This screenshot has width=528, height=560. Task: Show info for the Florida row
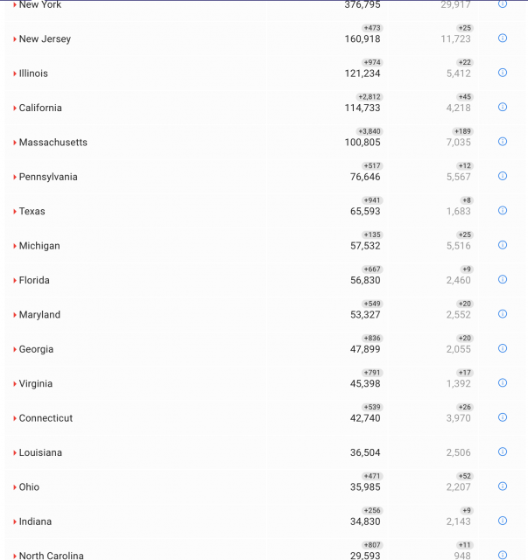point(503,279)
